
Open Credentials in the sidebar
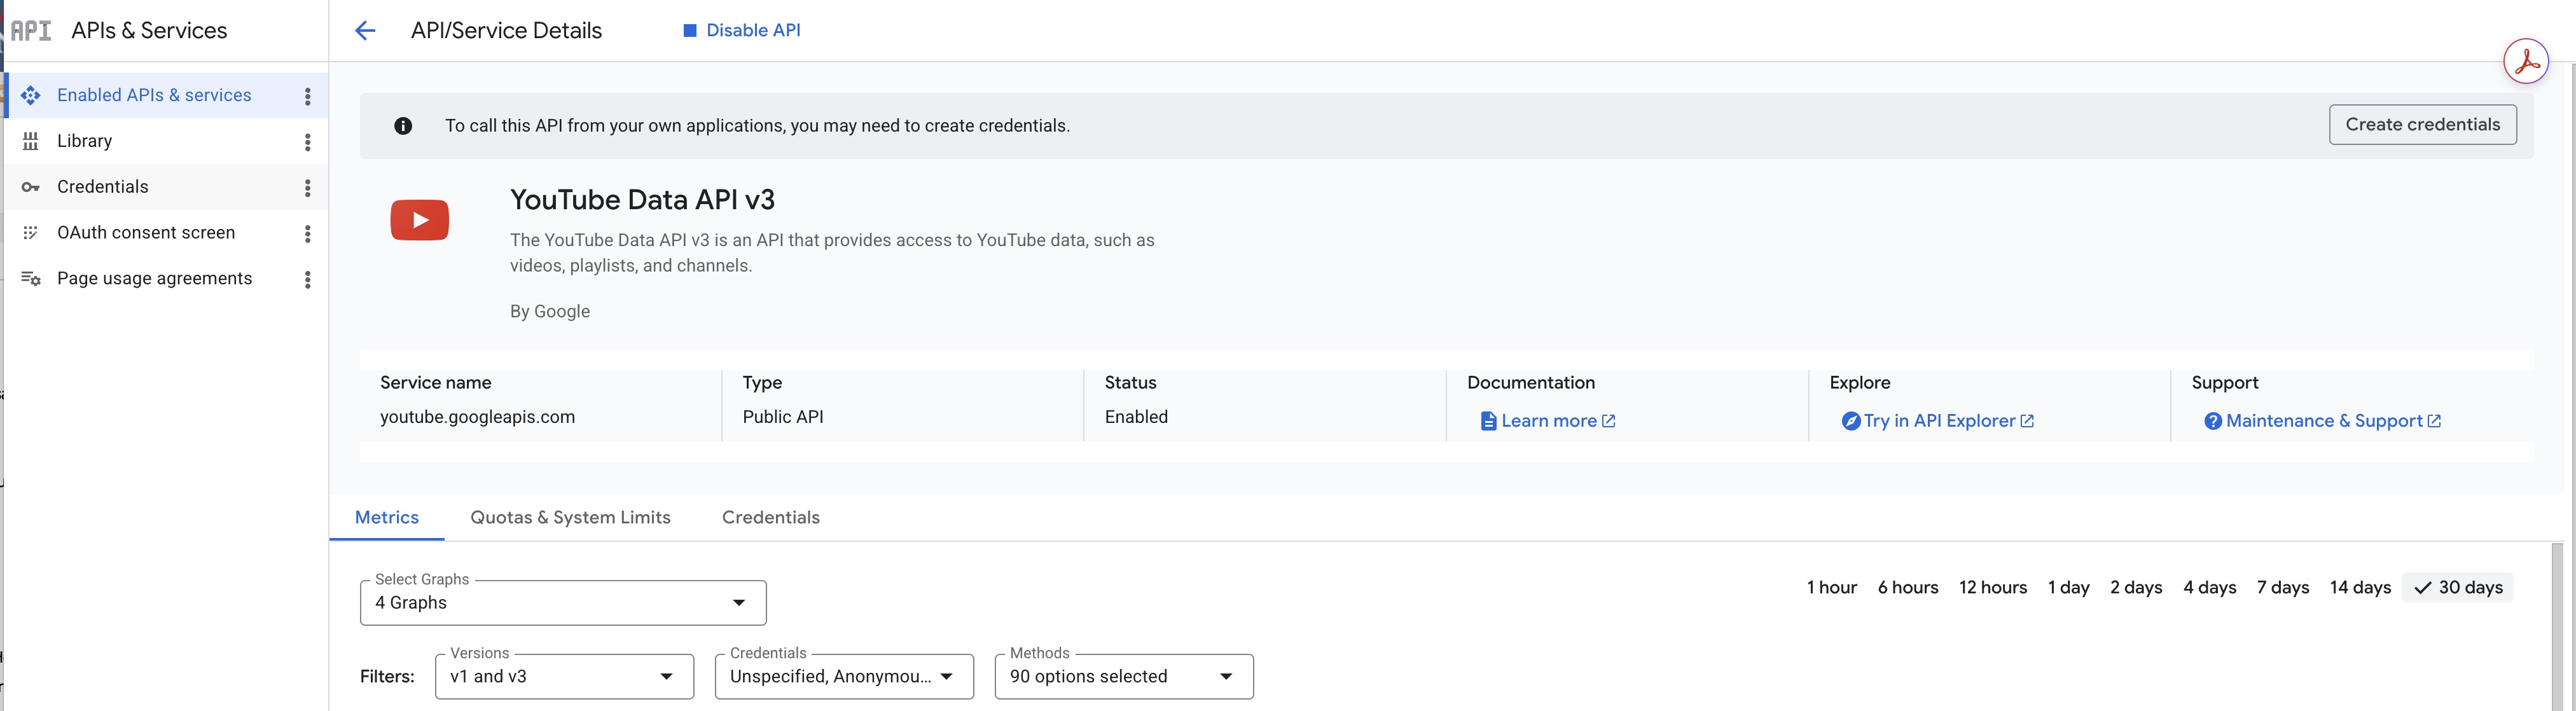[x=165, y=187]
